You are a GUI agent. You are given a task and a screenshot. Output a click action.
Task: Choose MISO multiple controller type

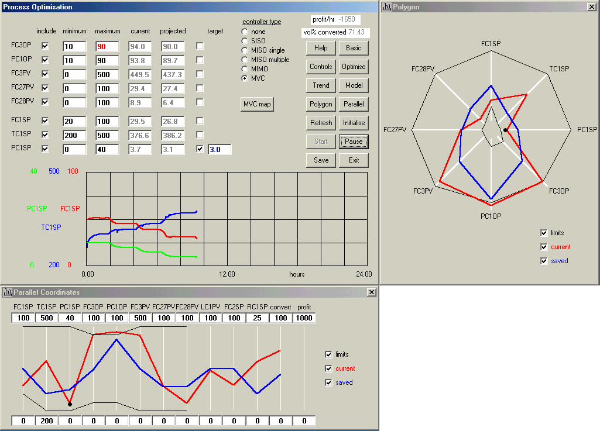245,60
